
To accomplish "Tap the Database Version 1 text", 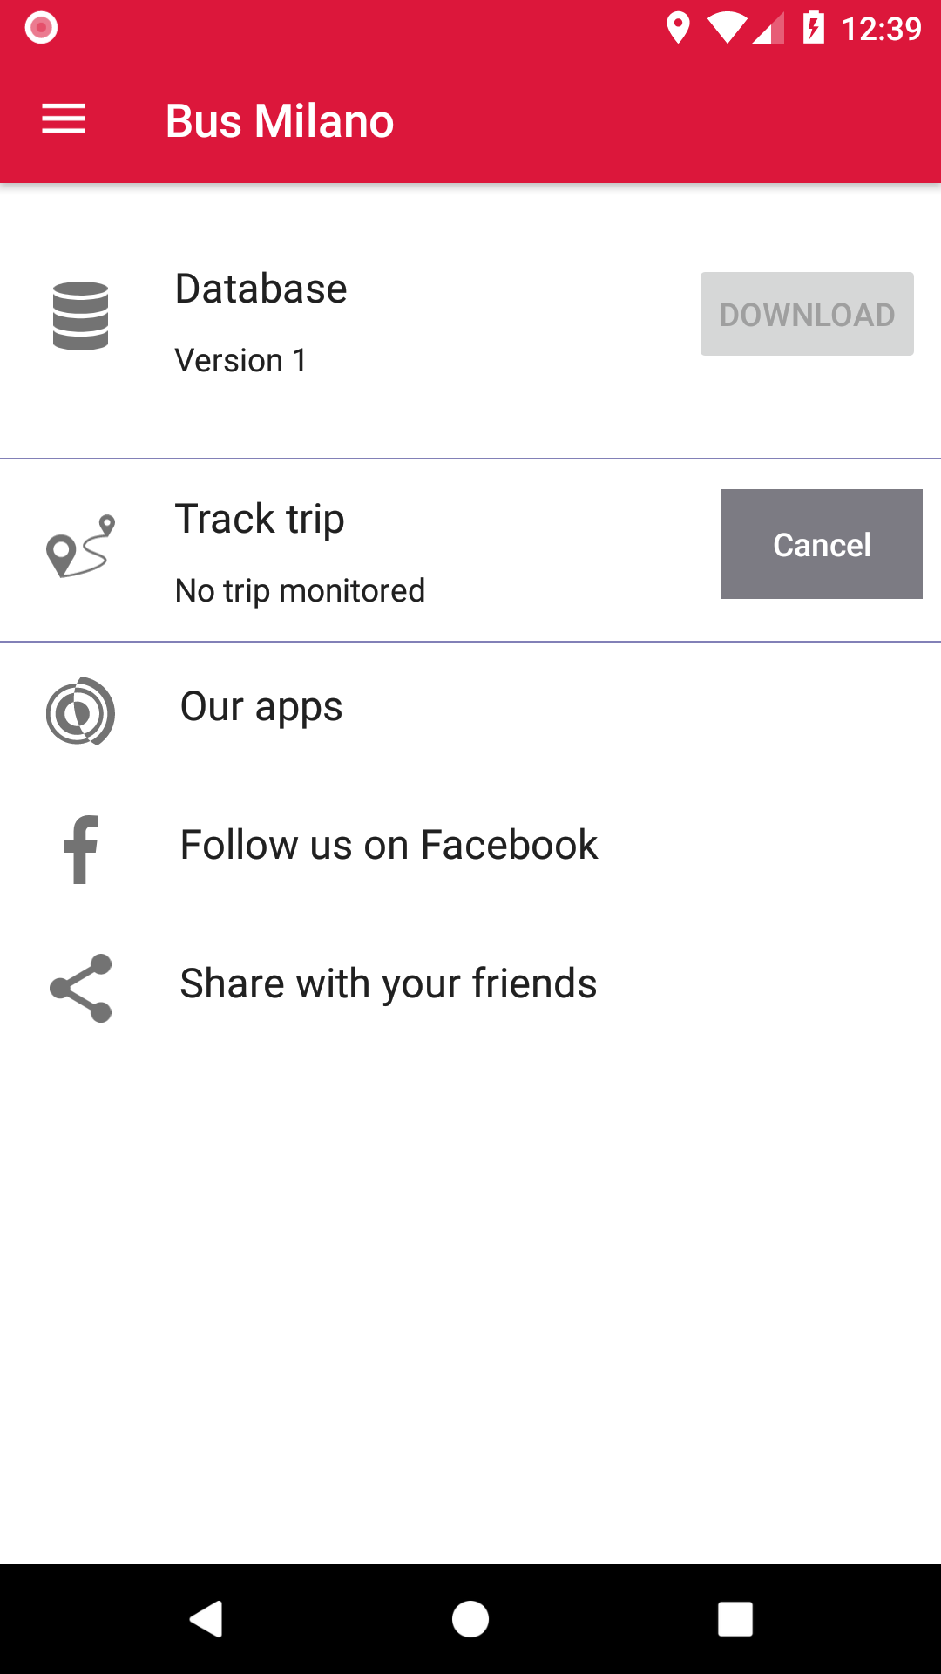I will click(x=241, y=360).
